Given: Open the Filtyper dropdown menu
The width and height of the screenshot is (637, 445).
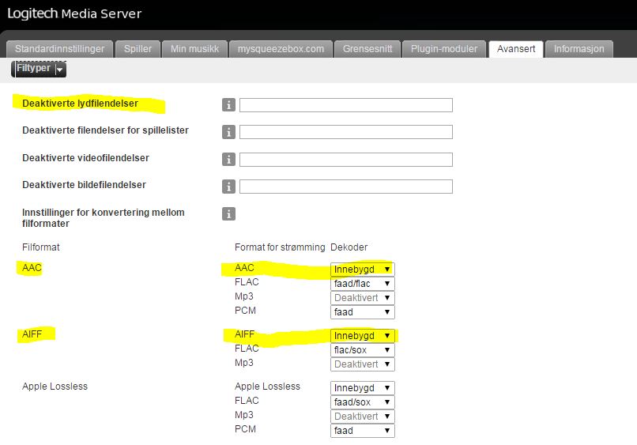Looking at the screenshot, I should click(39, 69).
